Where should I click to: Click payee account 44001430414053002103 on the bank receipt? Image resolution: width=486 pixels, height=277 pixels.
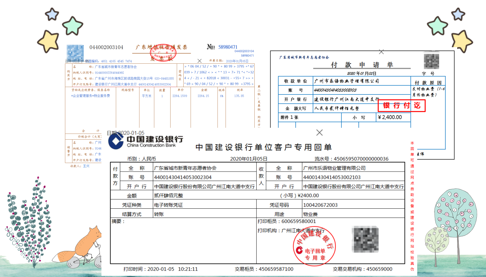pyautogui.click(x=332, y=177)
